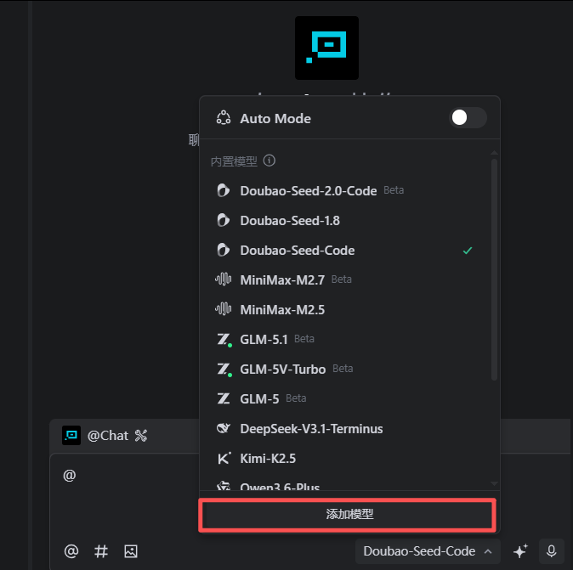Click the Kimi K logo icon

tap(224, 458)
